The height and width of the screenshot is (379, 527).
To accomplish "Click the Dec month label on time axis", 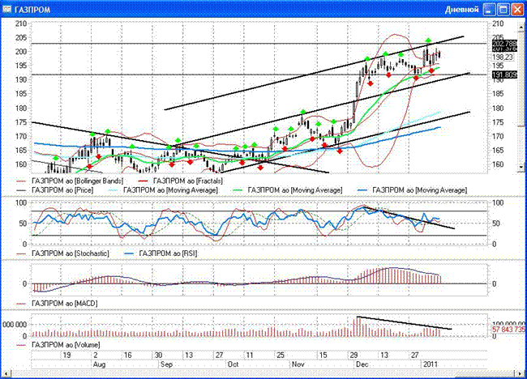I will [x=362, y=364].
